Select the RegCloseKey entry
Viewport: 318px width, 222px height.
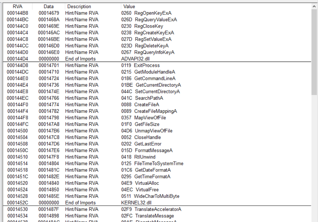pyautogui.click(x=157, y=26)
